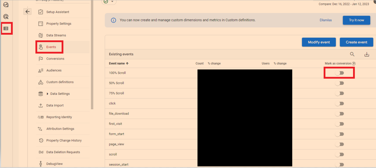The width and height of the screenshot is (376, 168).
Task: Click the Create event button
Action: (356, 42)
